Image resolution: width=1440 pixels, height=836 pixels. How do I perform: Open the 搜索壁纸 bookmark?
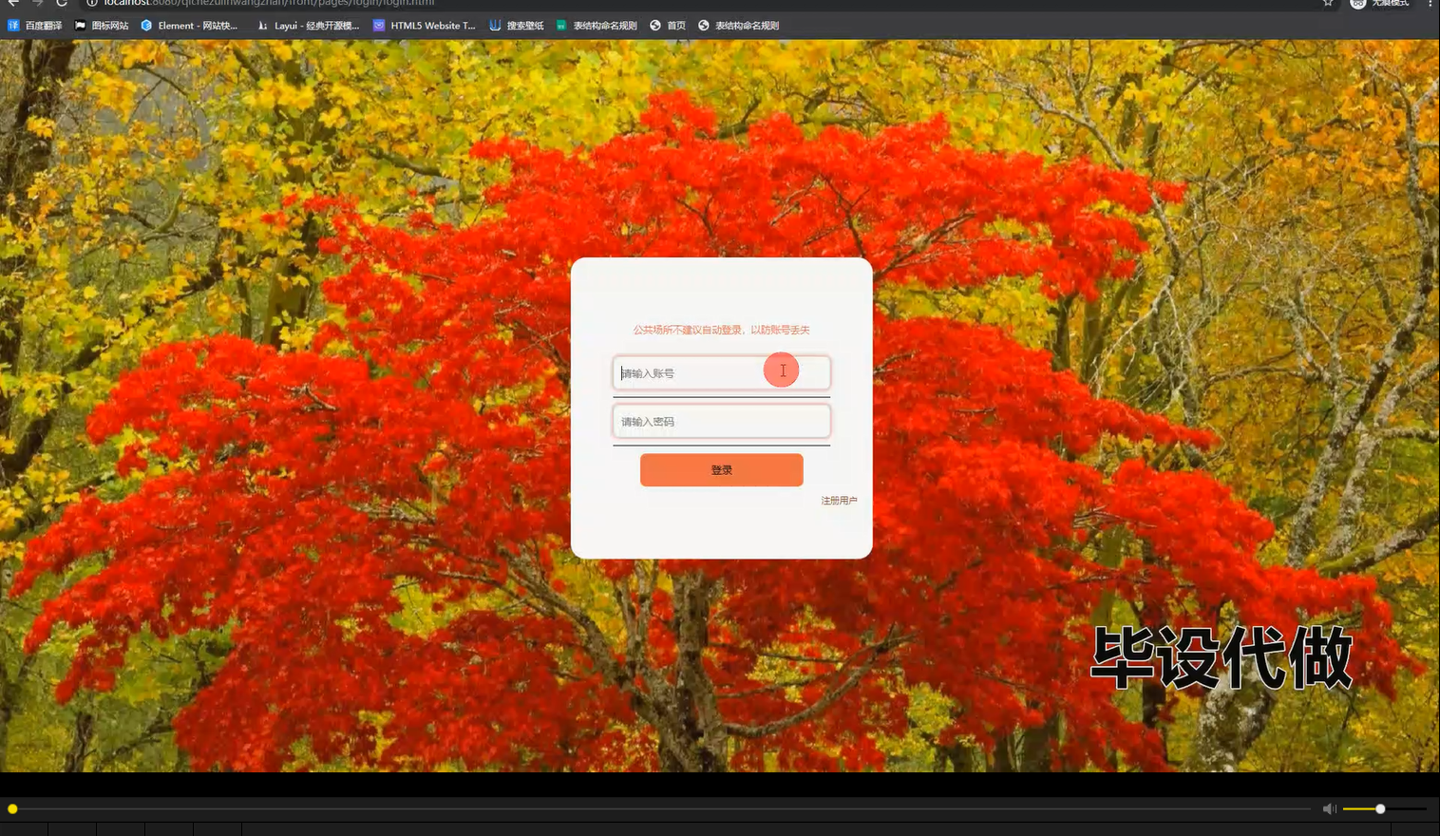click(x=517, y=26)
